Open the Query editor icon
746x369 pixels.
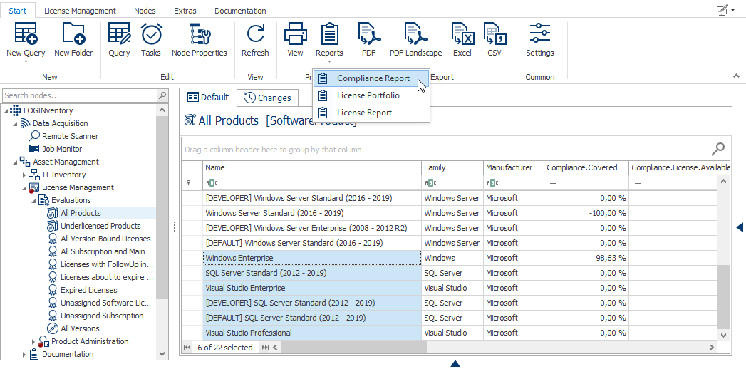119,34
